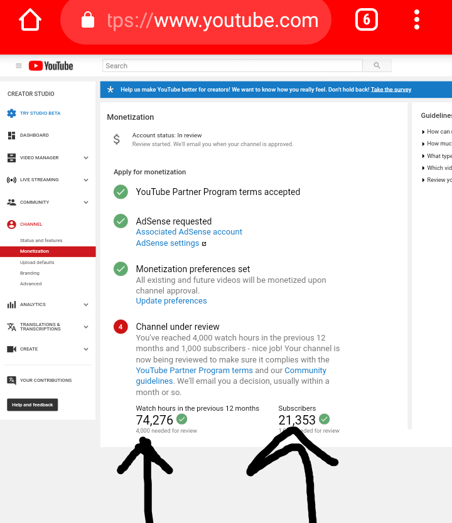Viewport: 452px width, 523px height.
Task: Expand the 'Review yo' guideline triangle
Action: pos(423,180)
